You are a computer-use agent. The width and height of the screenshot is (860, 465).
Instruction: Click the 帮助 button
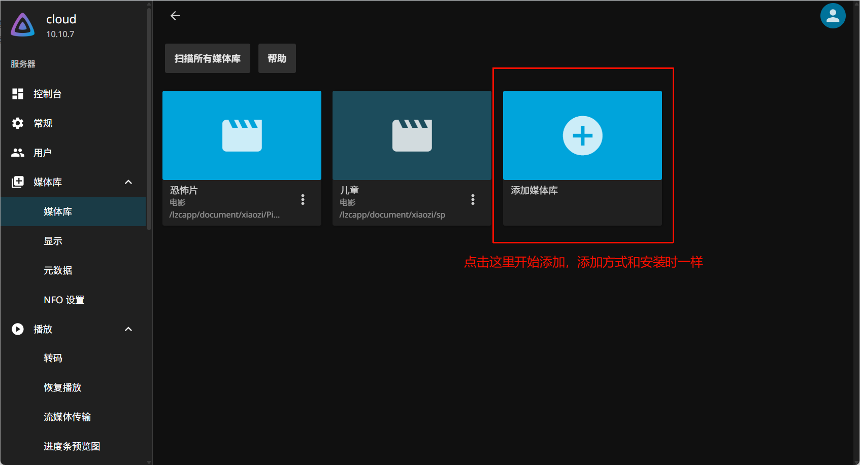(277, 58)
